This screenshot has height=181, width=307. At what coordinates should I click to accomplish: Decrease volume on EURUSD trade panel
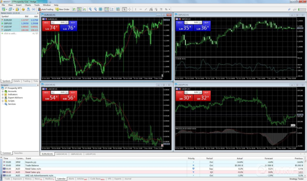52,22
